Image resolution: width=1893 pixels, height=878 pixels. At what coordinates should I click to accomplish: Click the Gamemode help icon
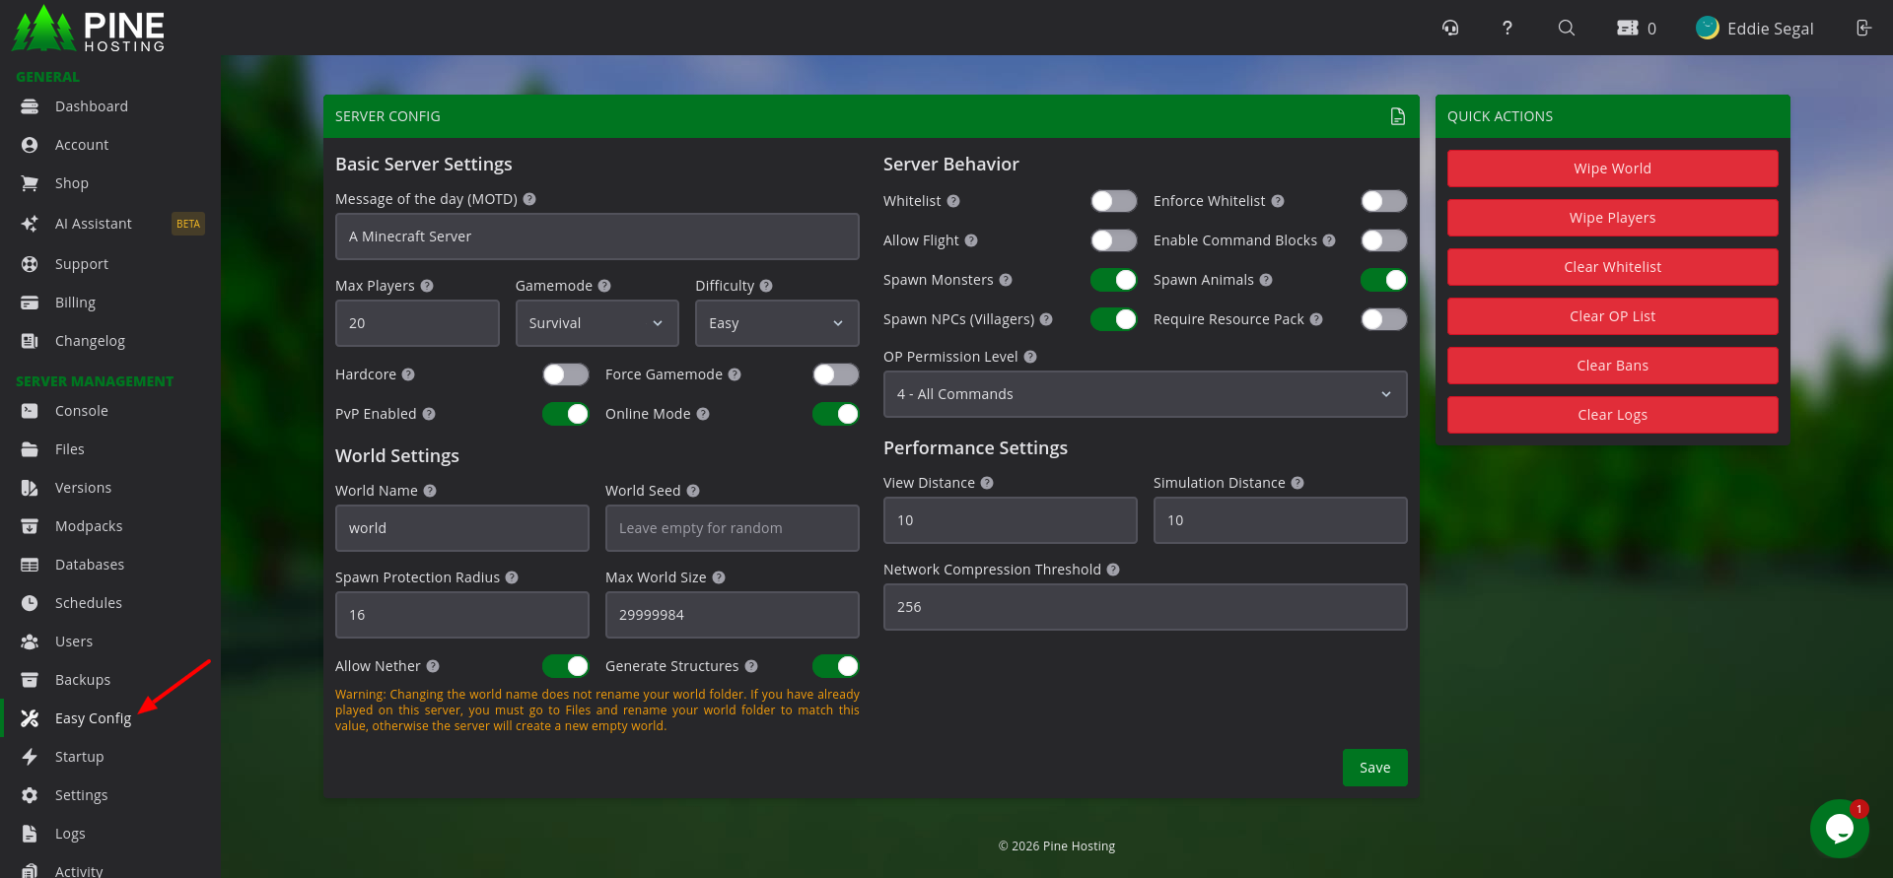click(x=604, y=286)
